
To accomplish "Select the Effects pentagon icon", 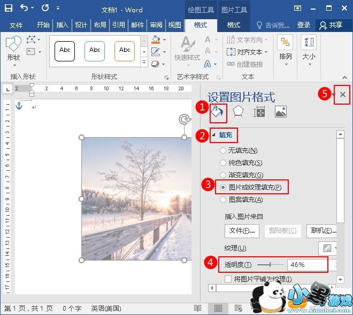I will point(238,111).
